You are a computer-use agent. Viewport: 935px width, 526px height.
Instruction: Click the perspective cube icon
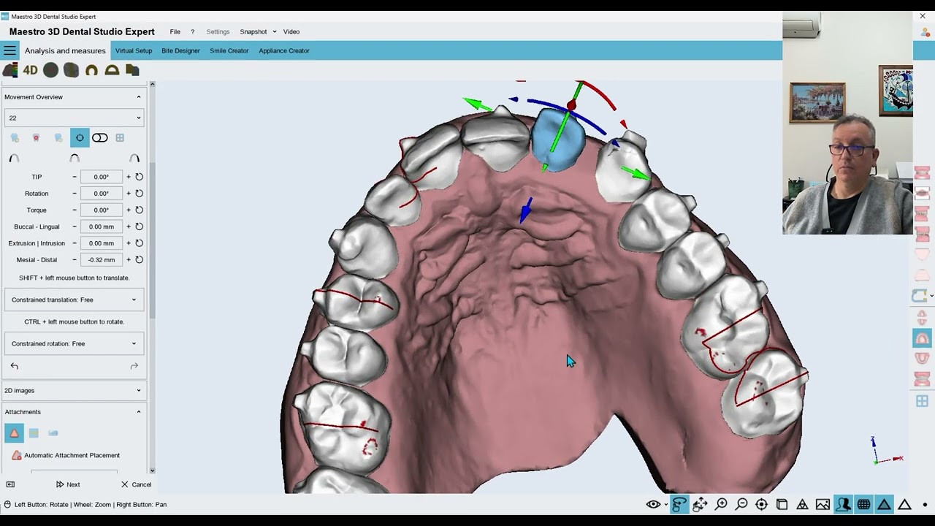(x=782, y=504)
